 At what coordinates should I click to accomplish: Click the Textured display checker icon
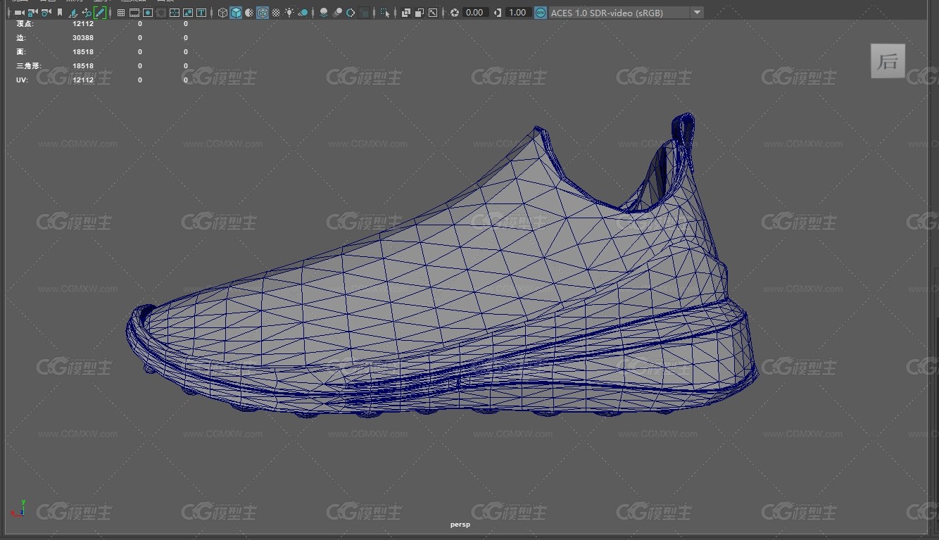click(276, 13)
